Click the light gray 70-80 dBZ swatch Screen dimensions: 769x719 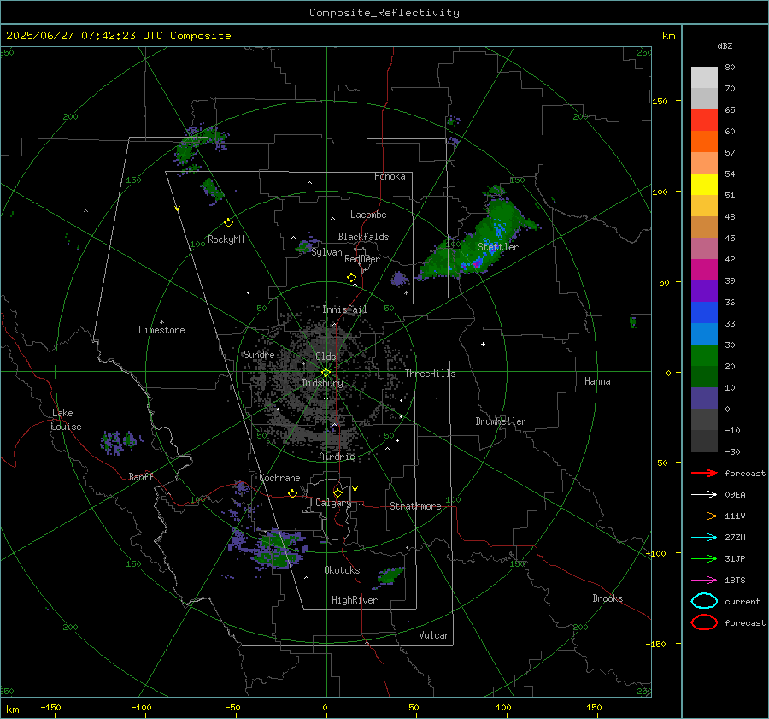point(704,78)
